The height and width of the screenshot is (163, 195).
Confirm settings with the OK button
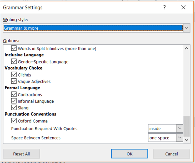click(129, 154)
